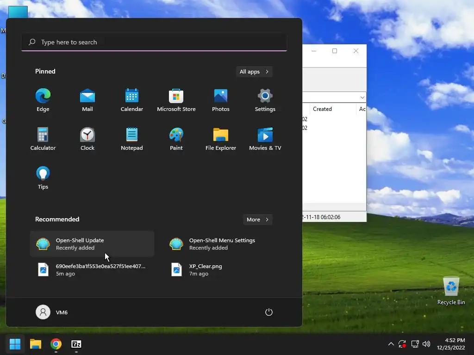Open the Tips app
The width and height of the screenshot is (474, 355).
click(x=43, y=178)
